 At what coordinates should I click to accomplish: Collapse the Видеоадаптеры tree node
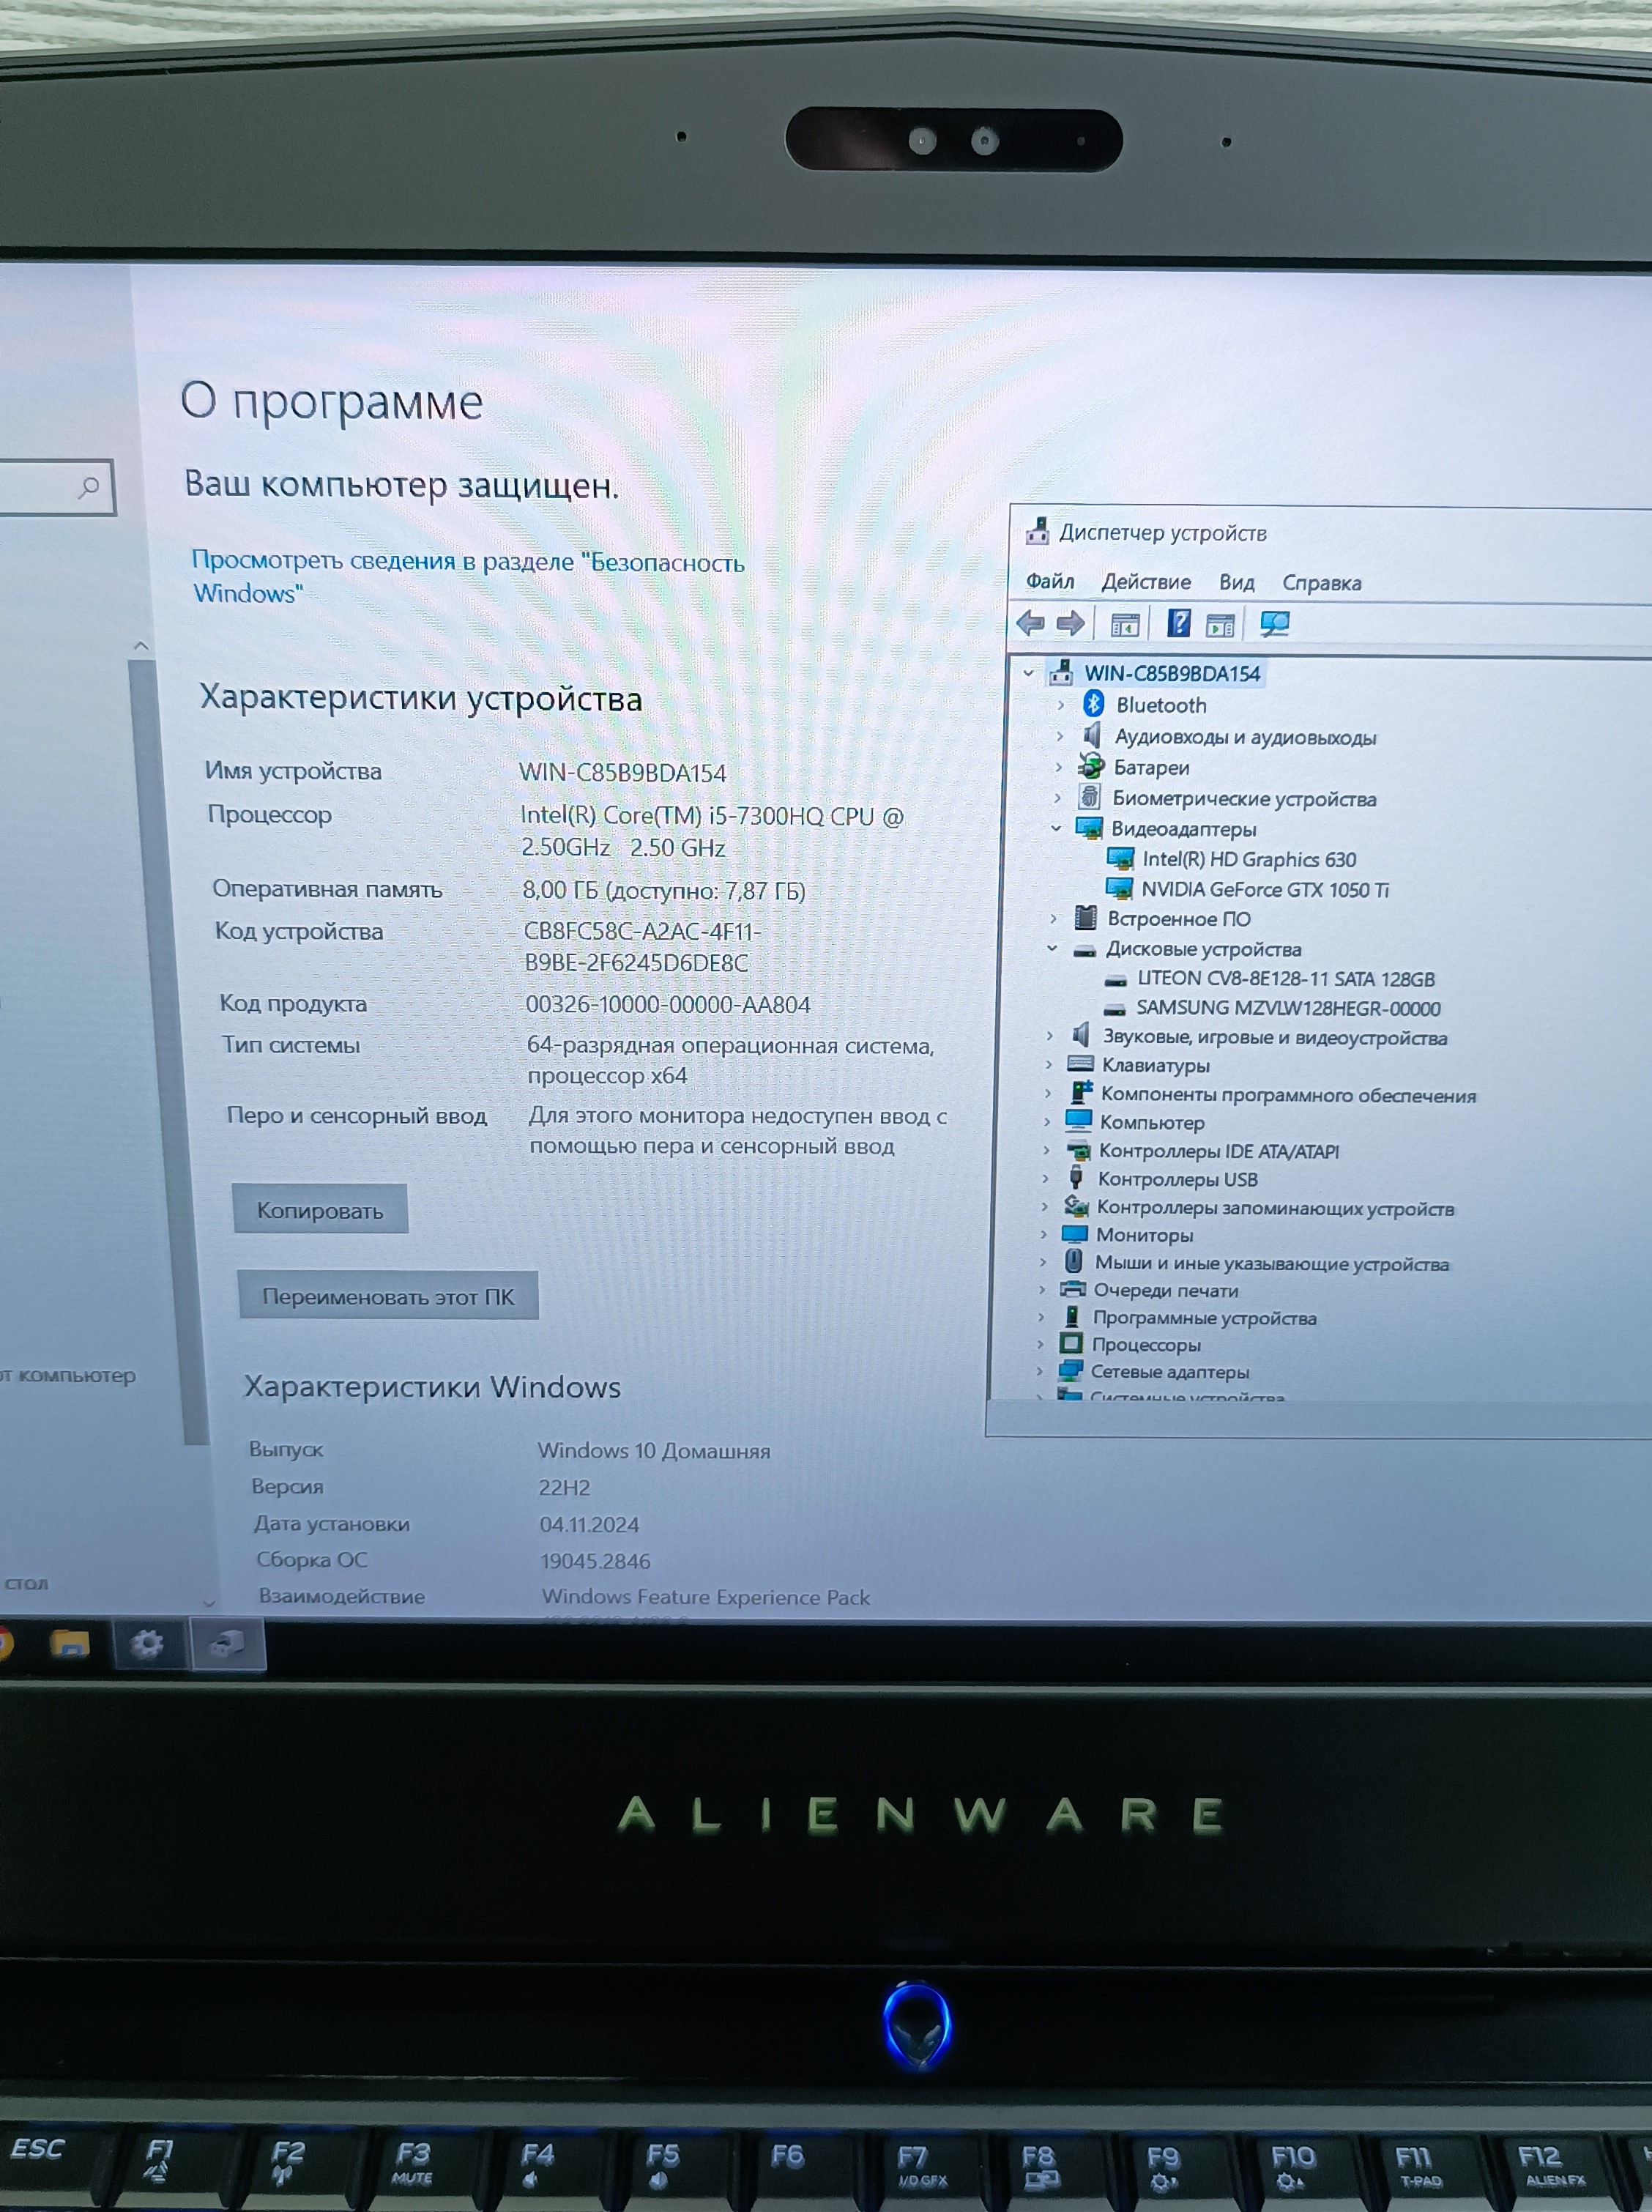[x=1056, y=829]
